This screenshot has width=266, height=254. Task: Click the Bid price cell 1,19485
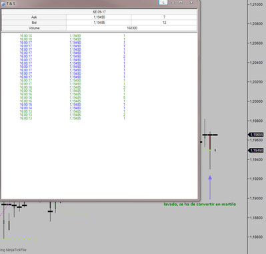99,23
